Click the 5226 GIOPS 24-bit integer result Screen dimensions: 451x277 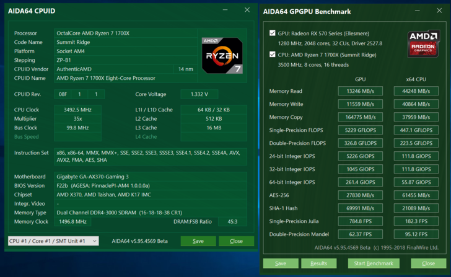tap(361, 156)
